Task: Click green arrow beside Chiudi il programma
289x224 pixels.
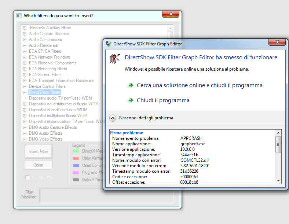Action: pyautogui.click(x=131, y=100)
